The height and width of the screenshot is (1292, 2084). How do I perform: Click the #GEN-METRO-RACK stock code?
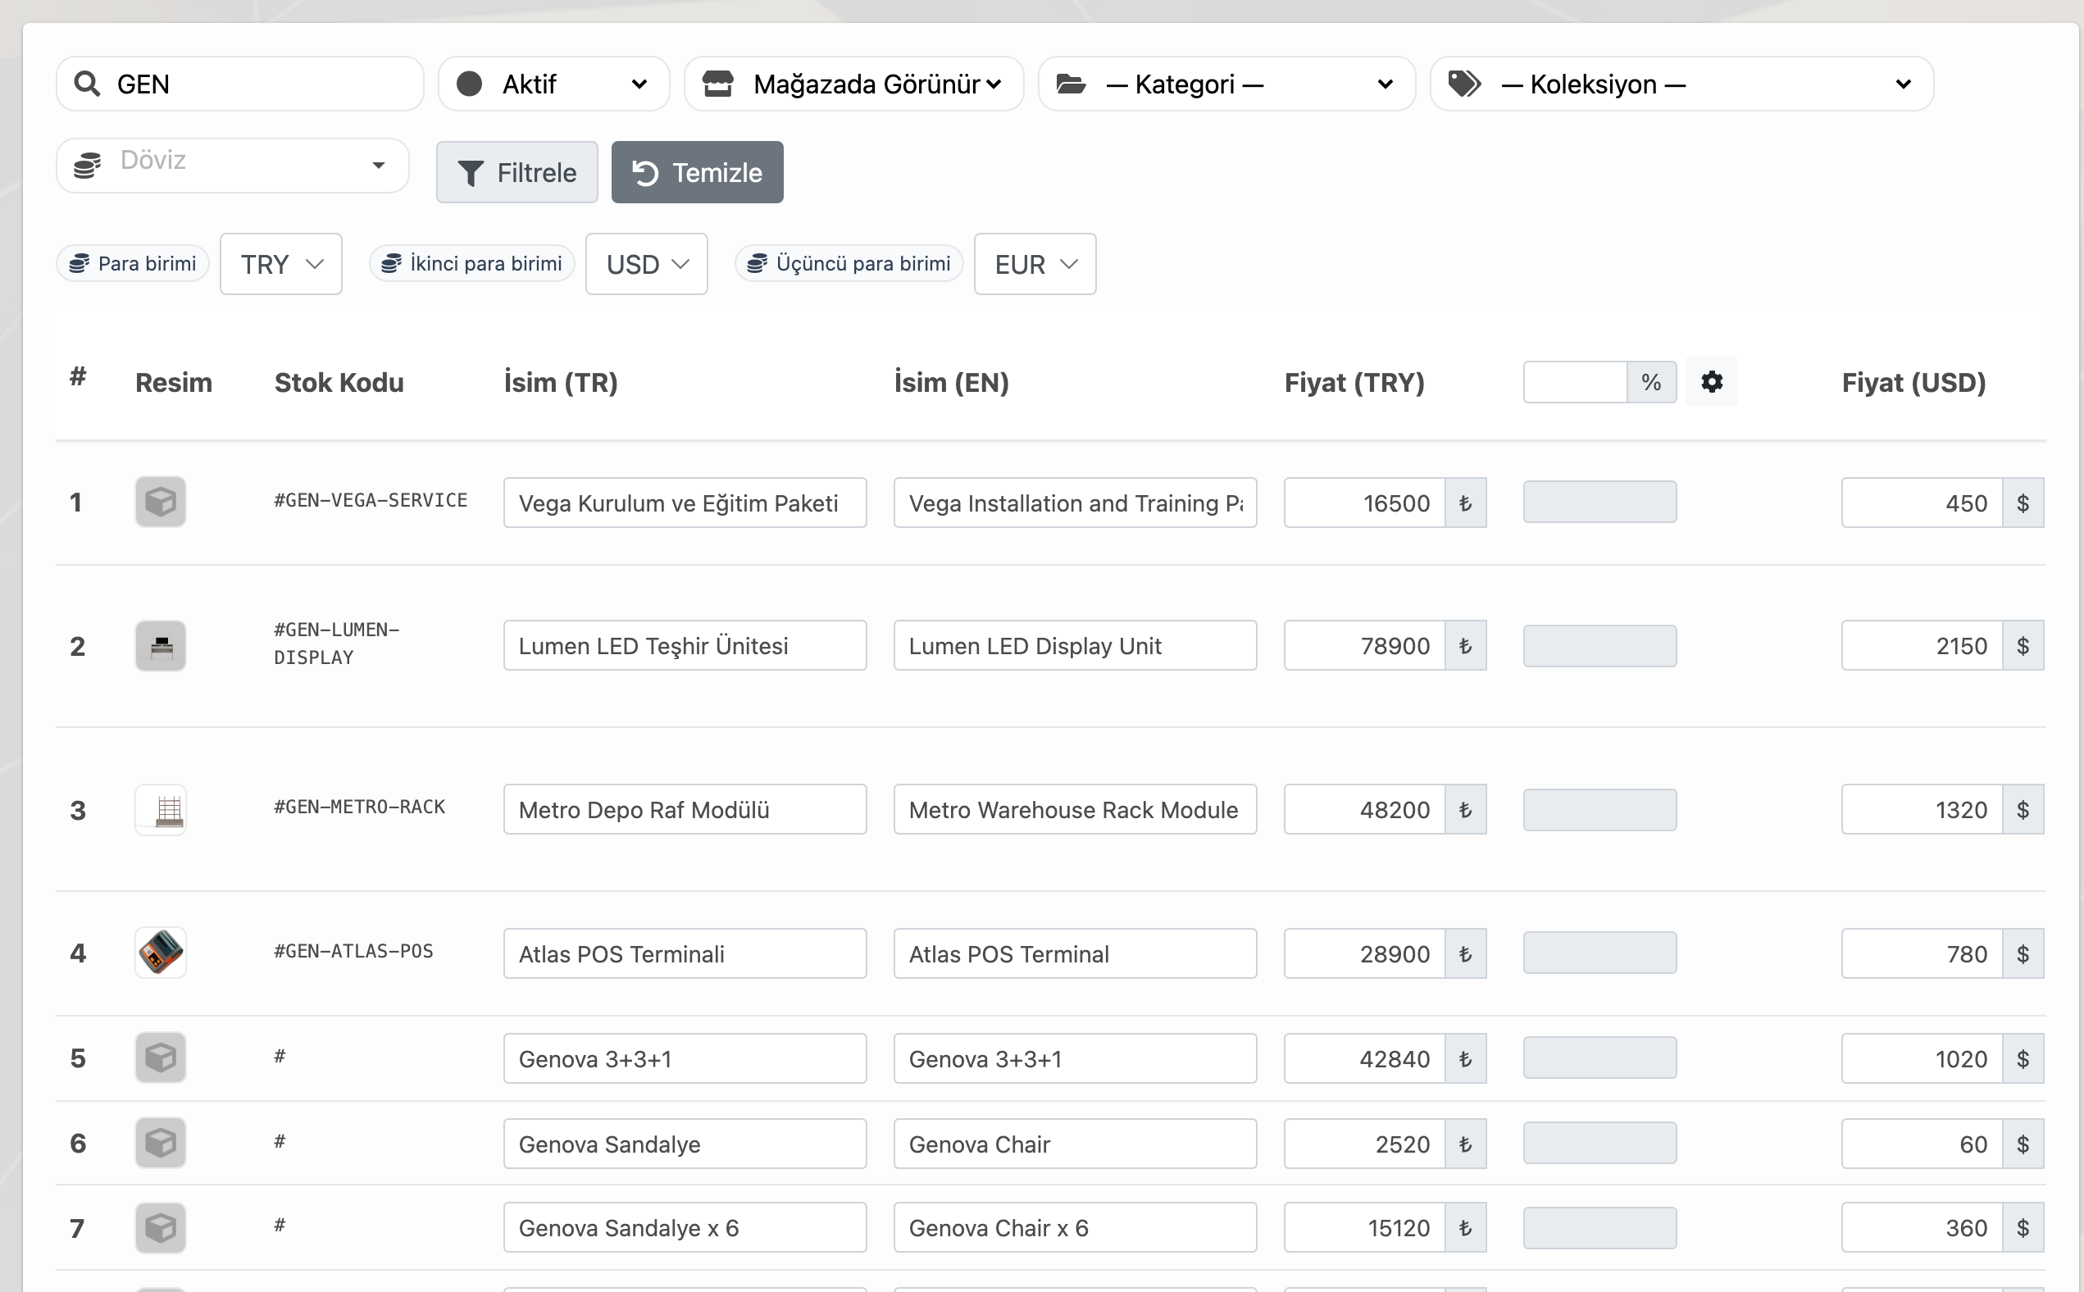359,807
